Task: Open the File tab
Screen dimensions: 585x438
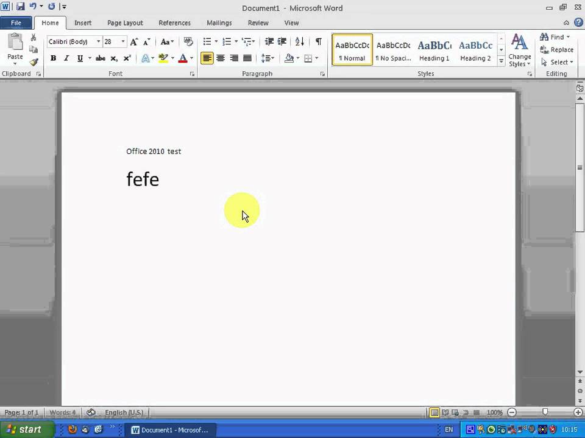Action: click(16, 23)
